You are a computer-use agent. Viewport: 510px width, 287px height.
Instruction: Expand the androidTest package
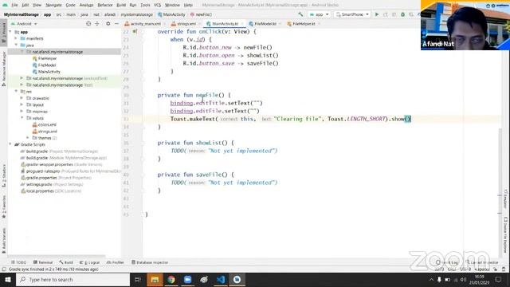(22, 78)
